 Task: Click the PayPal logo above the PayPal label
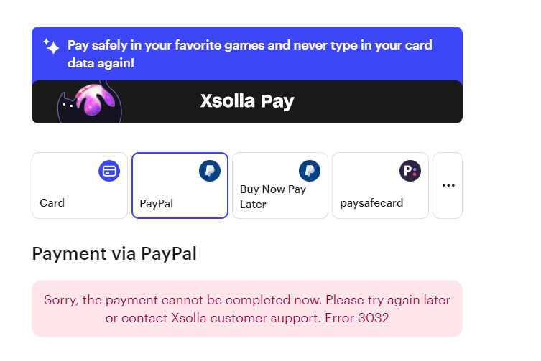[209, 171]
